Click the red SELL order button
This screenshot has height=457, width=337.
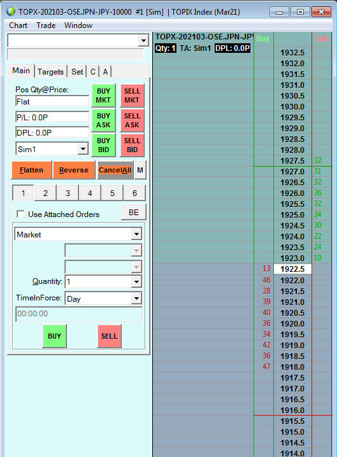pyautogui.click(x=110, y=336)
